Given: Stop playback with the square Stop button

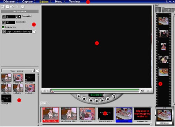Looking at the screenshot, I should pos(84,99).
